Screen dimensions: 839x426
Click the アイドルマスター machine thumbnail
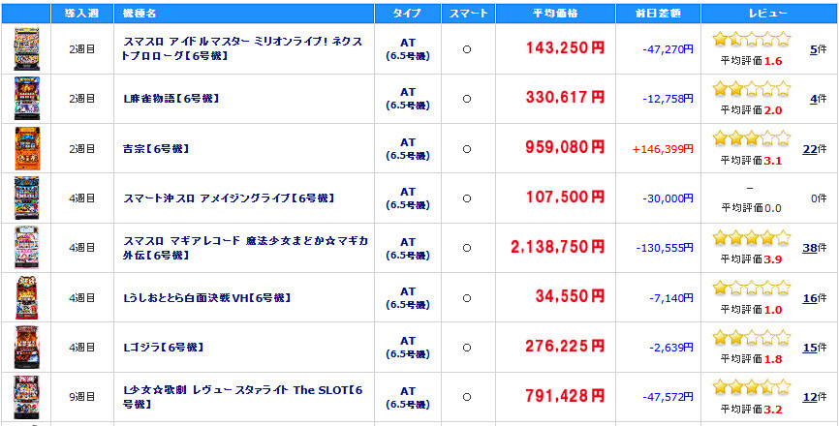(27, 49)
